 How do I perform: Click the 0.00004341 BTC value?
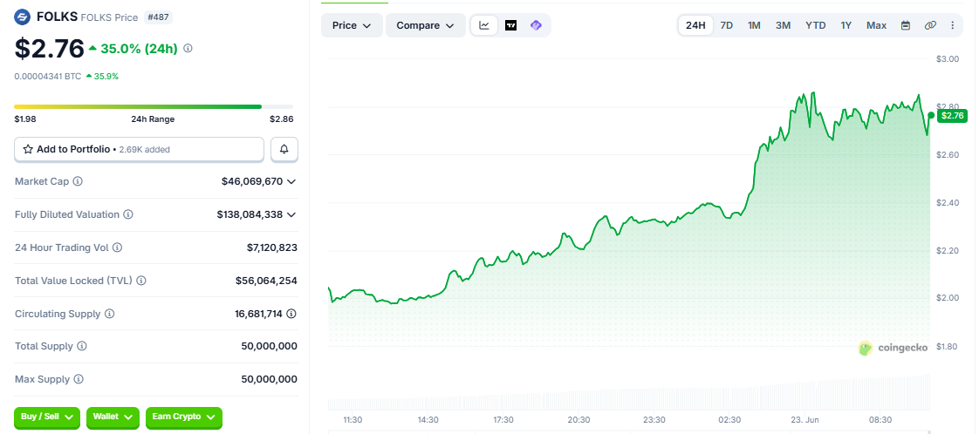pos(48,76)
